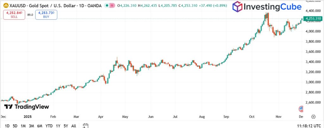Select the YTD range

49,126
